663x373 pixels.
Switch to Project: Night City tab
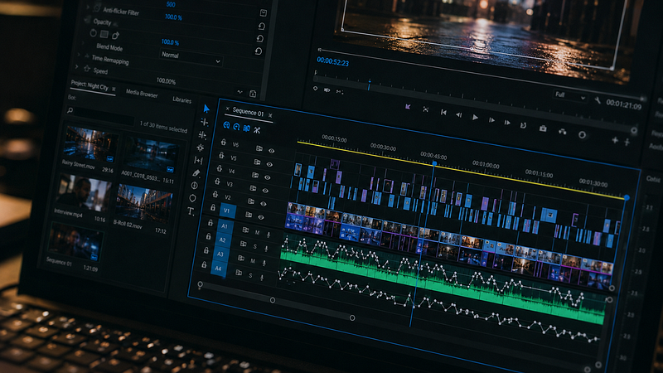pyautogui.click(x=90, y=85)
